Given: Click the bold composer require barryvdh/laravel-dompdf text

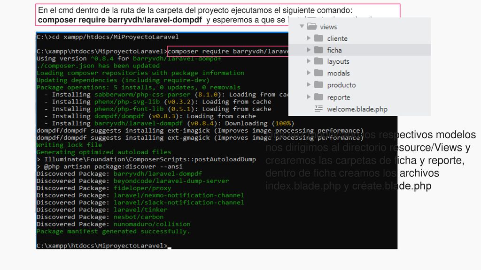Looking at the screenshot, I should tap(120, 20).
